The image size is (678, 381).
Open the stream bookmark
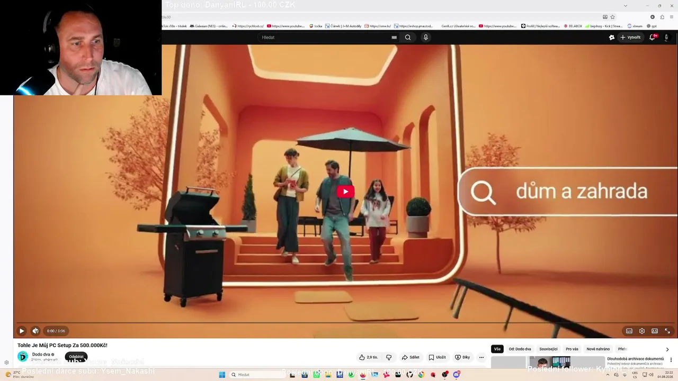635,26
